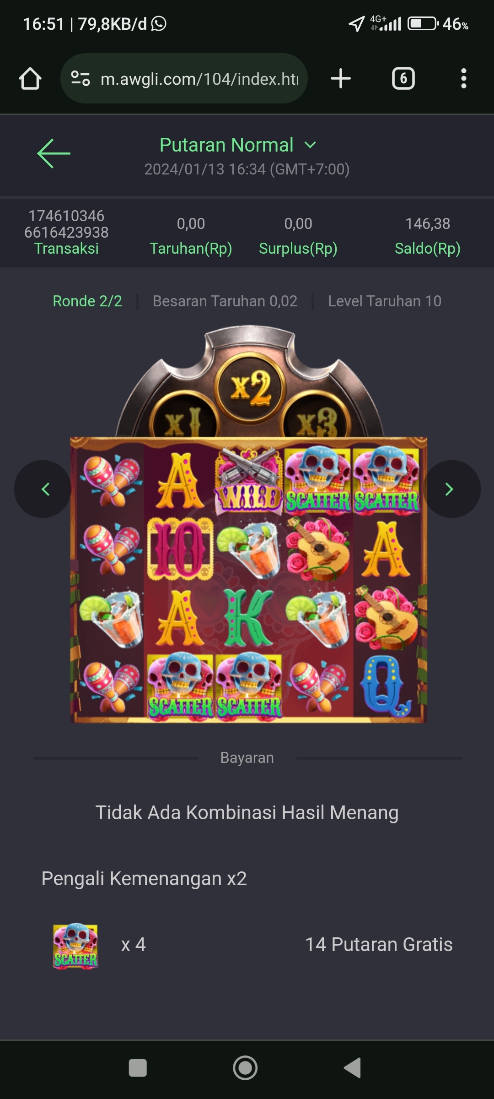
Task: Go back with the green arrow
Action: (54, 153)
